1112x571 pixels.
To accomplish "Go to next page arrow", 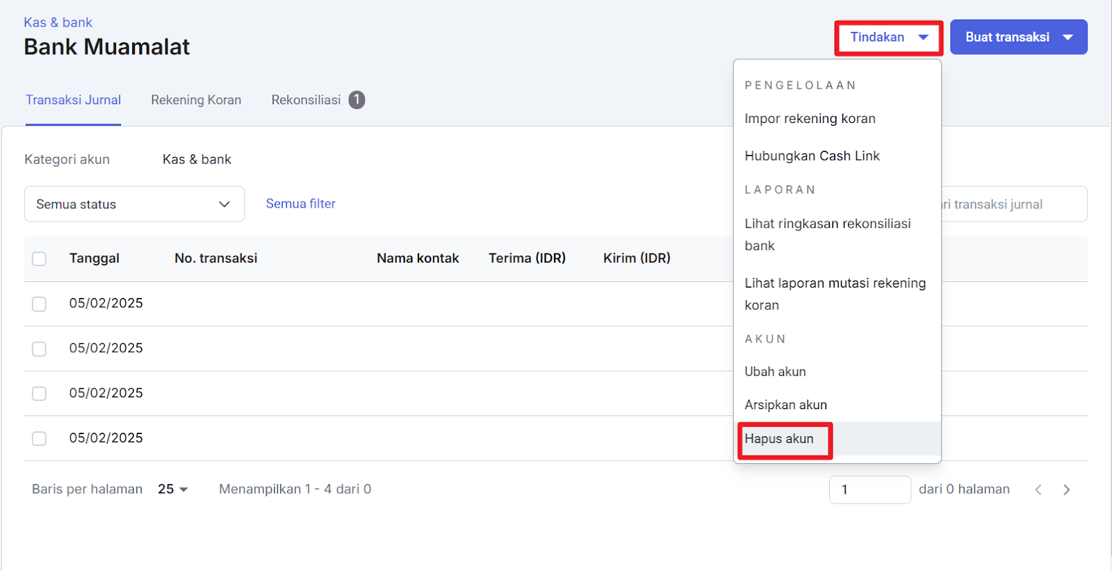I will (x=1067, y=490).
